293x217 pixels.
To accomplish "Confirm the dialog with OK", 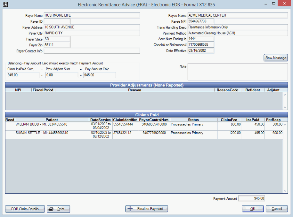I will pyautogui.click(x=253, y=209).
